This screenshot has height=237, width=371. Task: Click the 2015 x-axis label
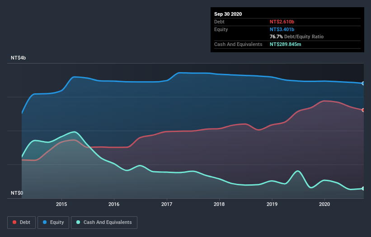tap(61, 204)
